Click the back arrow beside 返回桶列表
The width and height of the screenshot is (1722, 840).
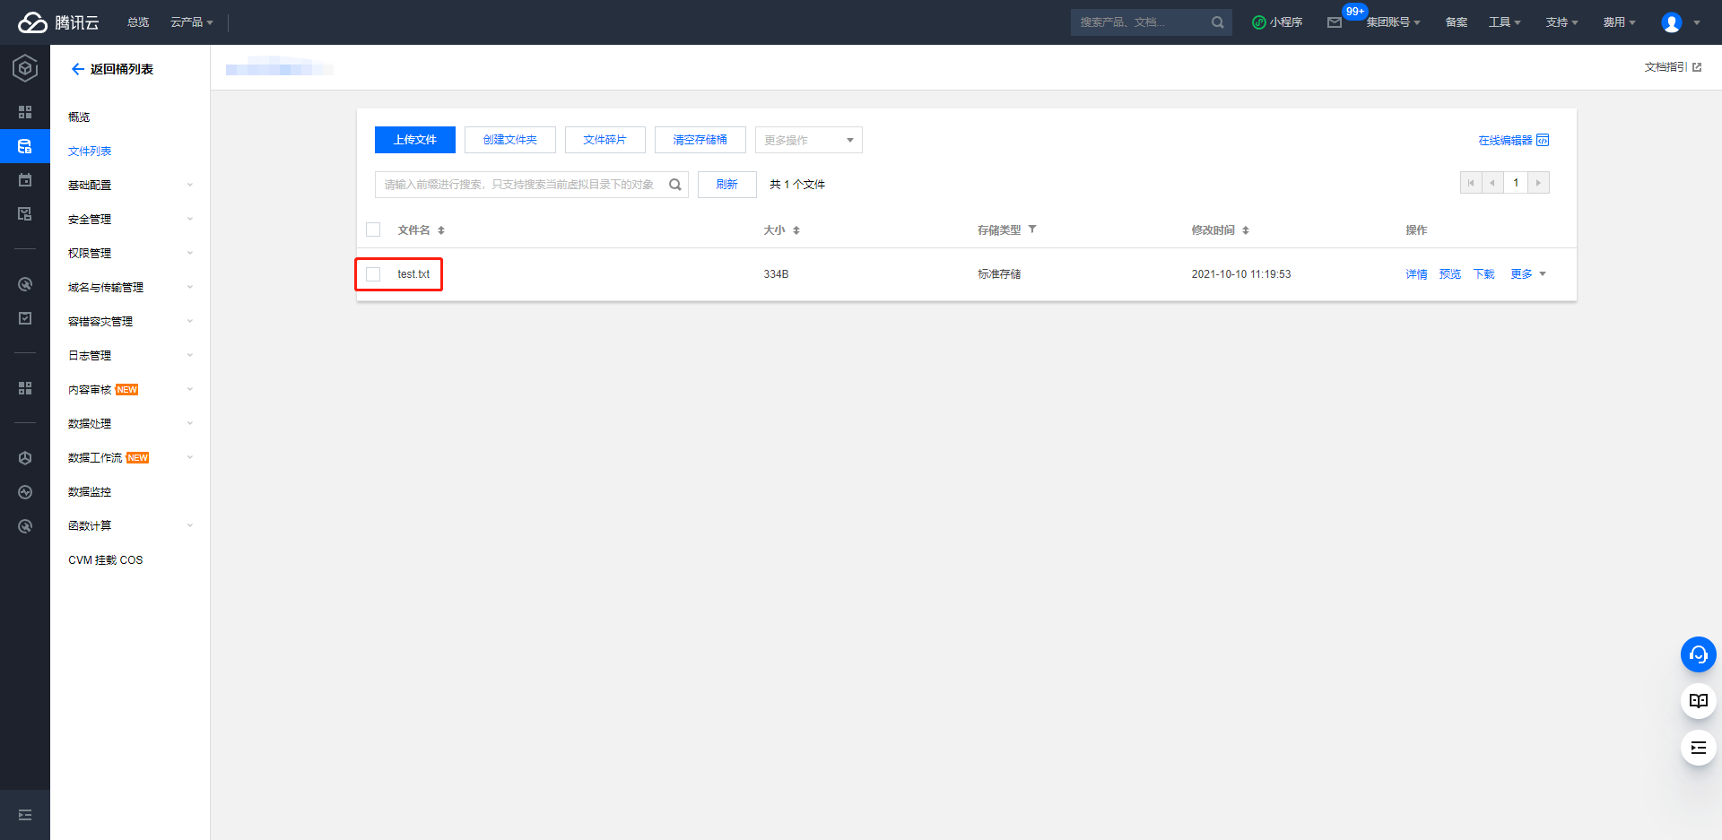click(x=78, y=69)
